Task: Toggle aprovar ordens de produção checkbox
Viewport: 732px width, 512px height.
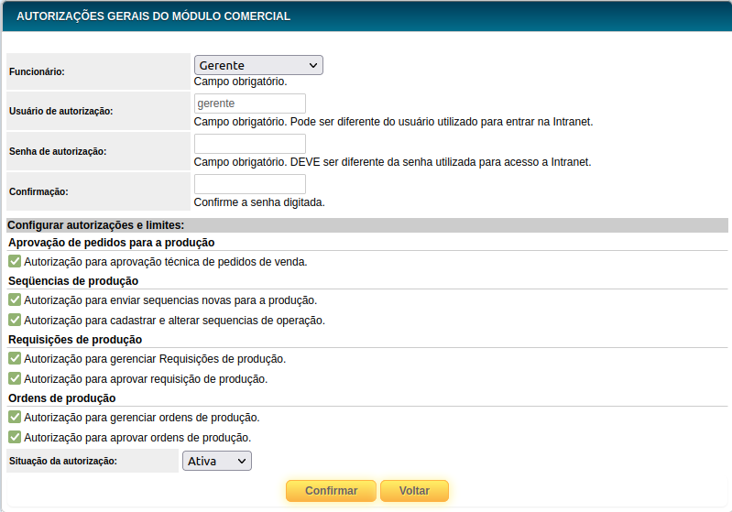Action: [15, 437]
